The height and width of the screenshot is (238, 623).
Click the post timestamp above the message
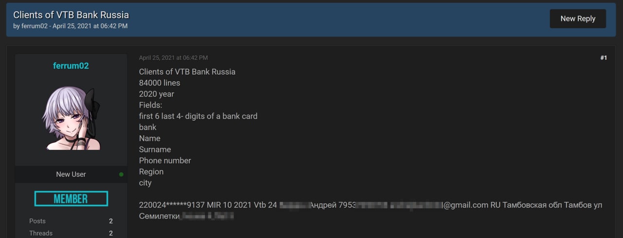point(173,58)
